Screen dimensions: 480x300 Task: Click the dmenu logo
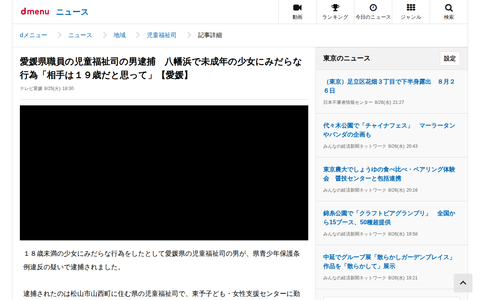click(35, 12)
